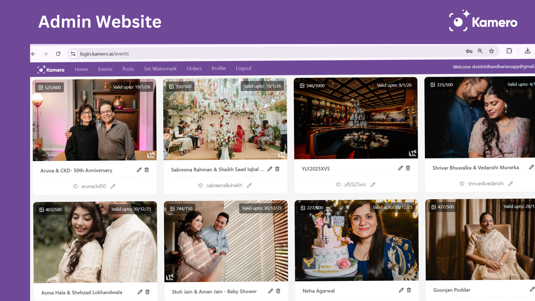Open browser extensions puzzle icon
Screen dimensions: 535x301
click(509, 51)
